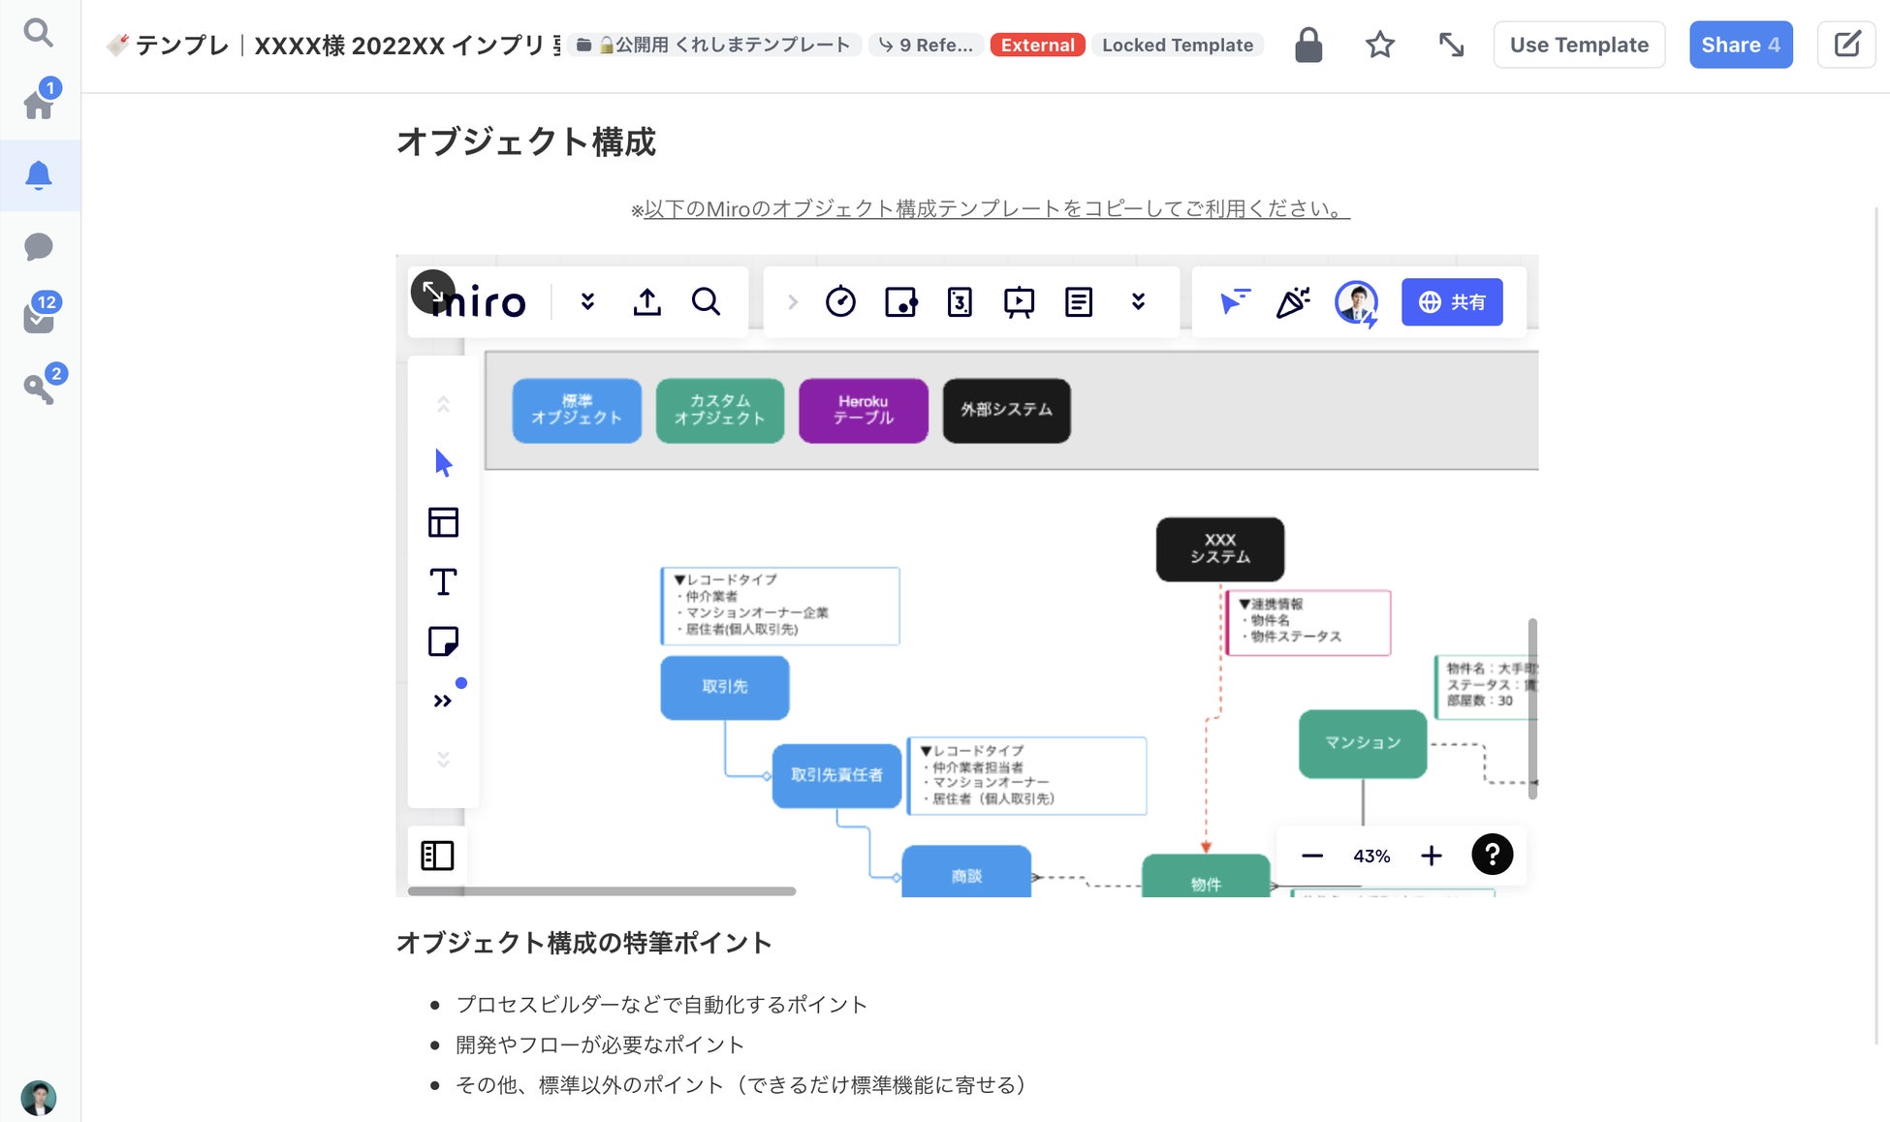Click Miro horizontal scrollbar at bottom

[601, 890]
